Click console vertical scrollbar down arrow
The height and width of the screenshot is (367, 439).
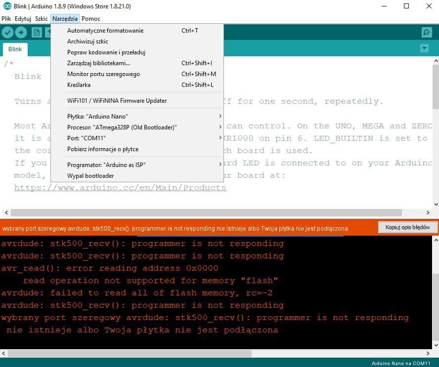(x=436, y=345)
